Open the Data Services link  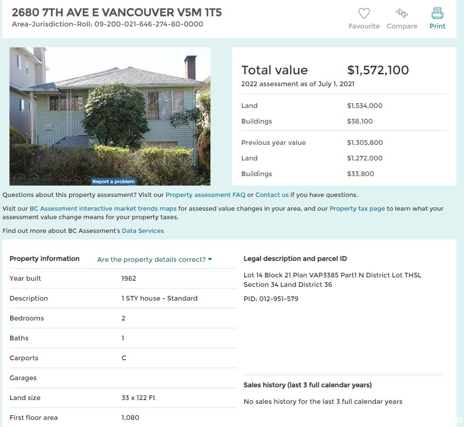pyautogui.click(x=143, y=231)
